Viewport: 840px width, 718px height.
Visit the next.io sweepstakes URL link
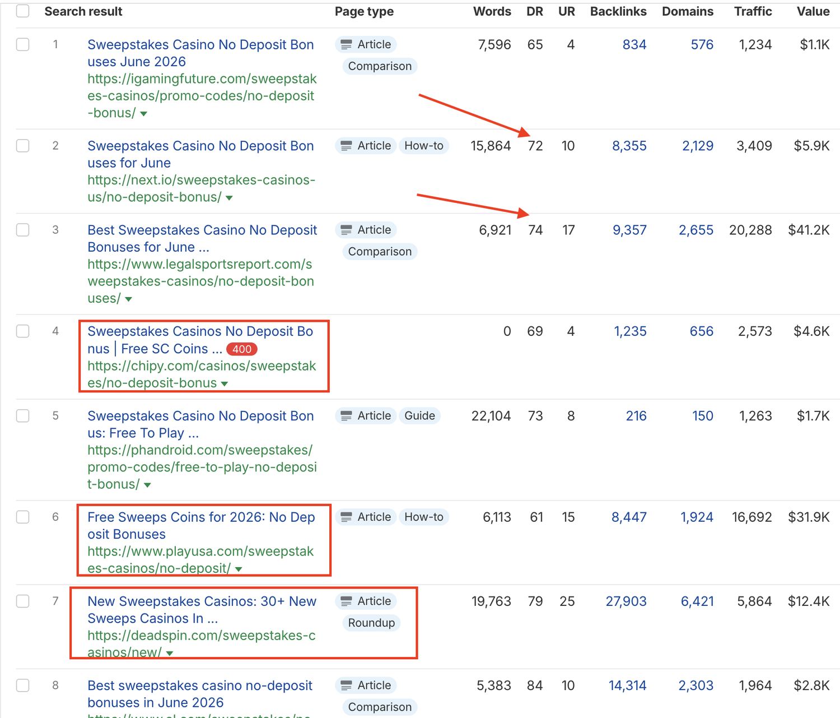point(201,188)
